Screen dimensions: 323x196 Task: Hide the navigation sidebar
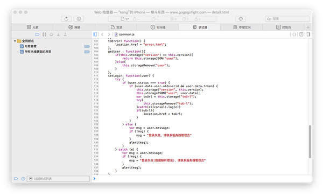coord(95,34)
